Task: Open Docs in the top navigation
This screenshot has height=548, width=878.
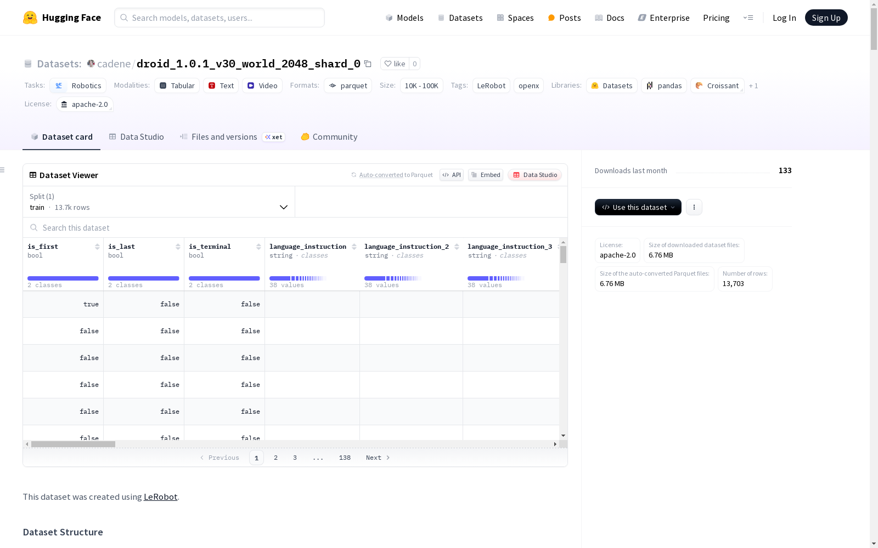Action: pos(610,18)
